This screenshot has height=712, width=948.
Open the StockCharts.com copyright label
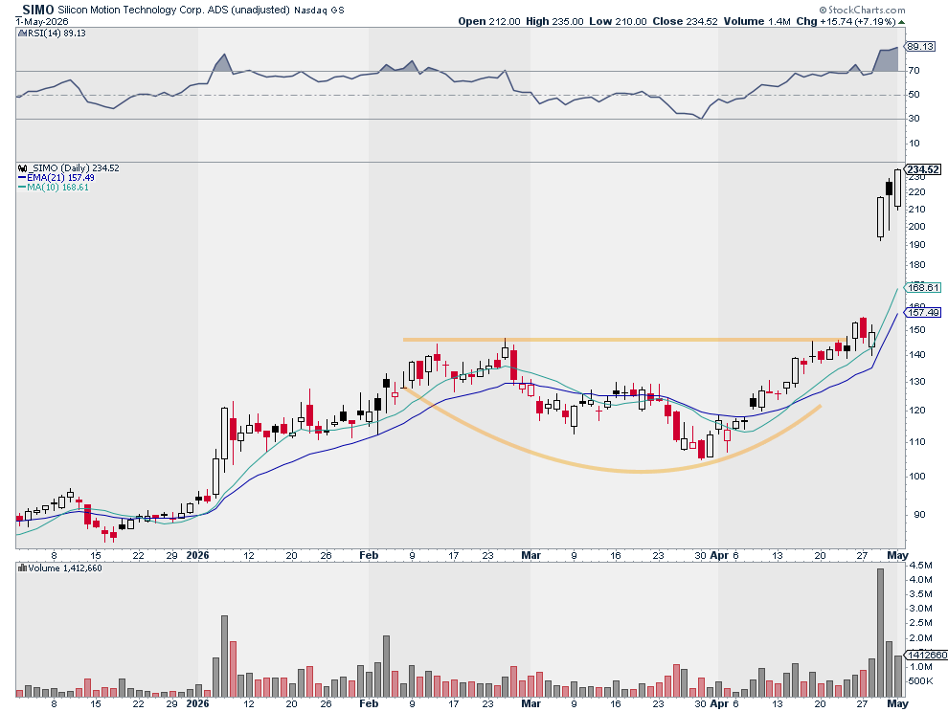click(862, 10)
